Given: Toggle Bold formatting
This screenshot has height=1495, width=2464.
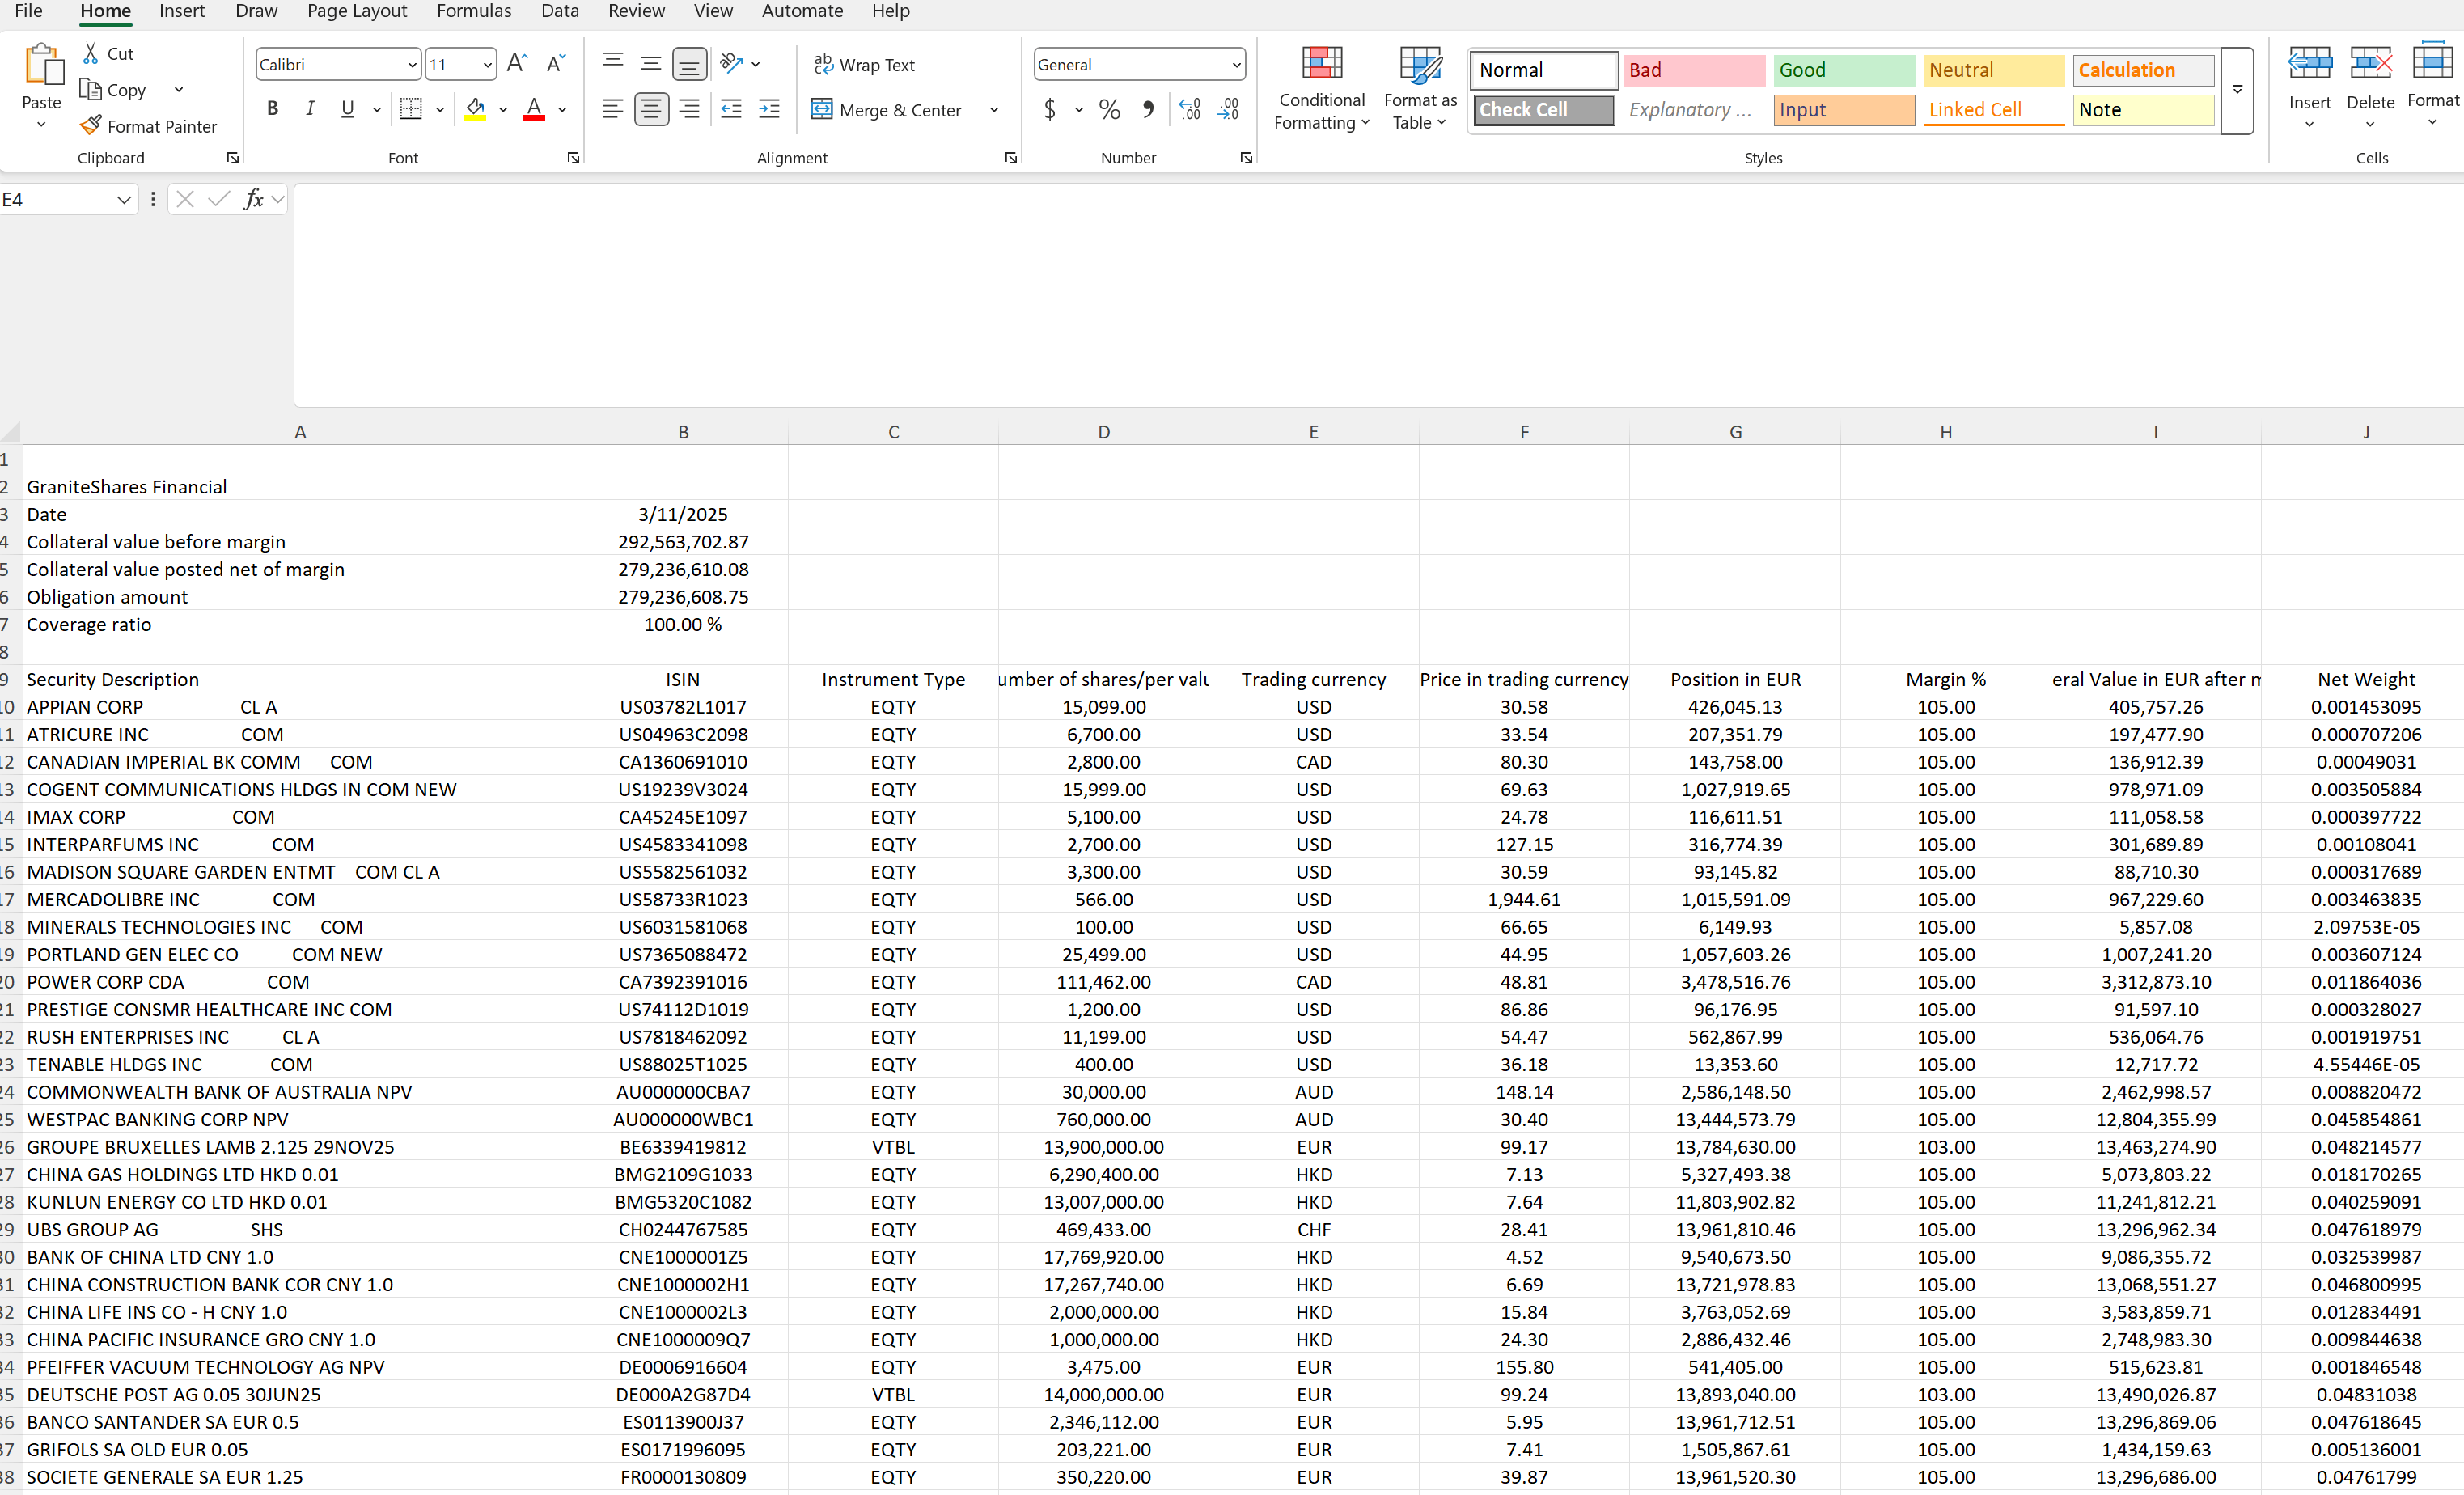Looking at the screenshot, I should (272, 109).
